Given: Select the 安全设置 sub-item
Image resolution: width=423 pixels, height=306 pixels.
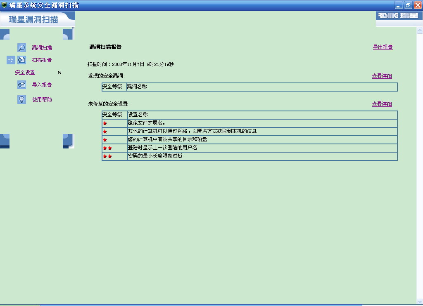Looking at the screenshot, I should tap(25, 73).
